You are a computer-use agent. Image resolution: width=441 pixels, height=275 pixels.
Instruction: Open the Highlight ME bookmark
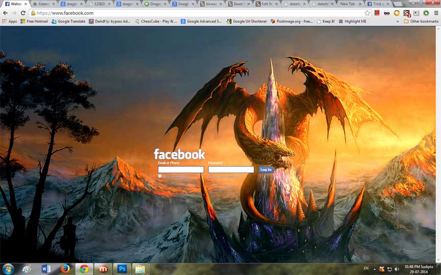[352, 21]
